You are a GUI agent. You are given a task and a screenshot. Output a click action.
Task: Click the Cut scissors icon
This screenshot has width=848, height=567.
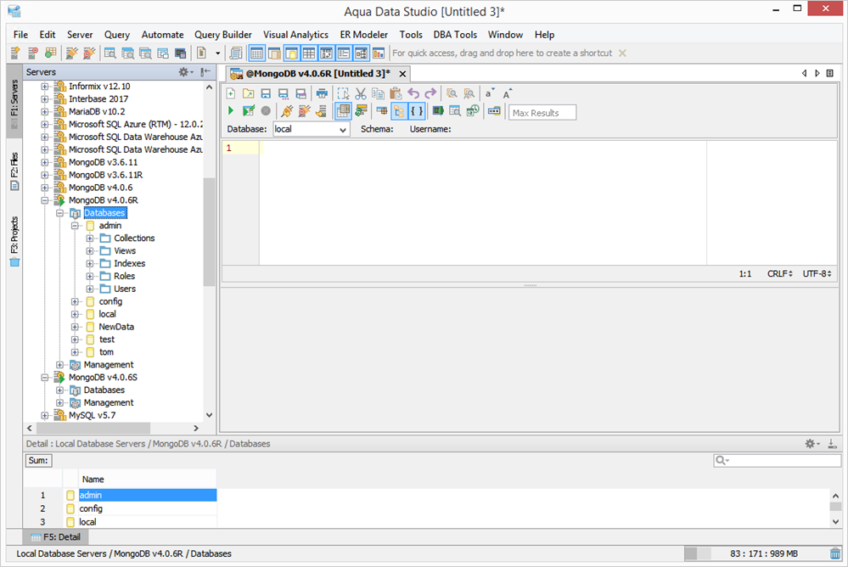tap(361, 93)
